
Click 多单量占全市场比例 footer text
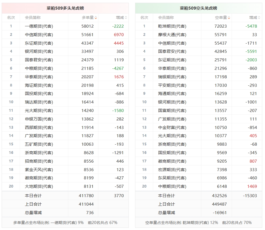[65, 223]
